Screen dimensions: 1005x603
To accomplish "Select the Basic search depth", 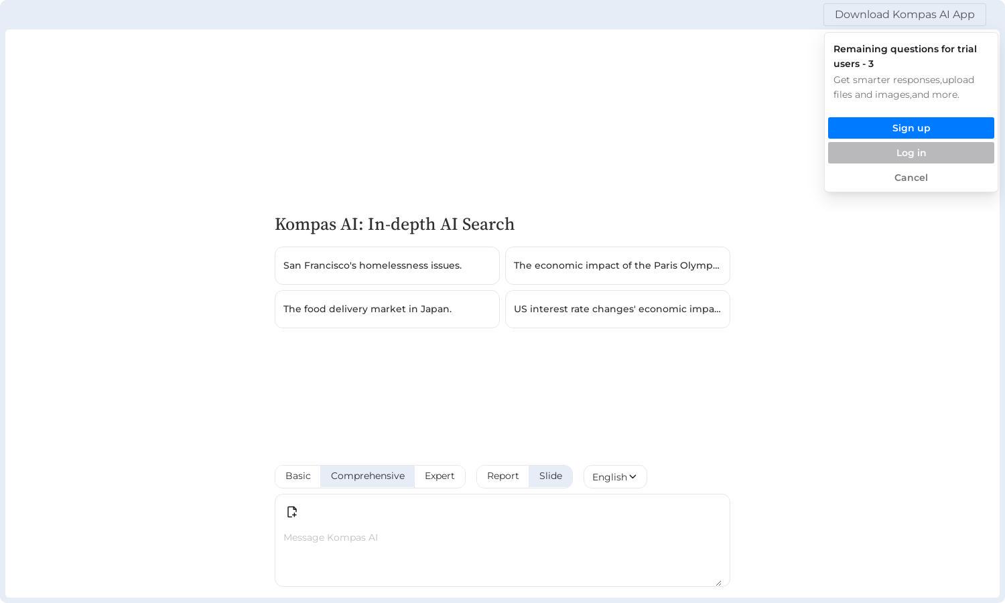I will point(298,476).
